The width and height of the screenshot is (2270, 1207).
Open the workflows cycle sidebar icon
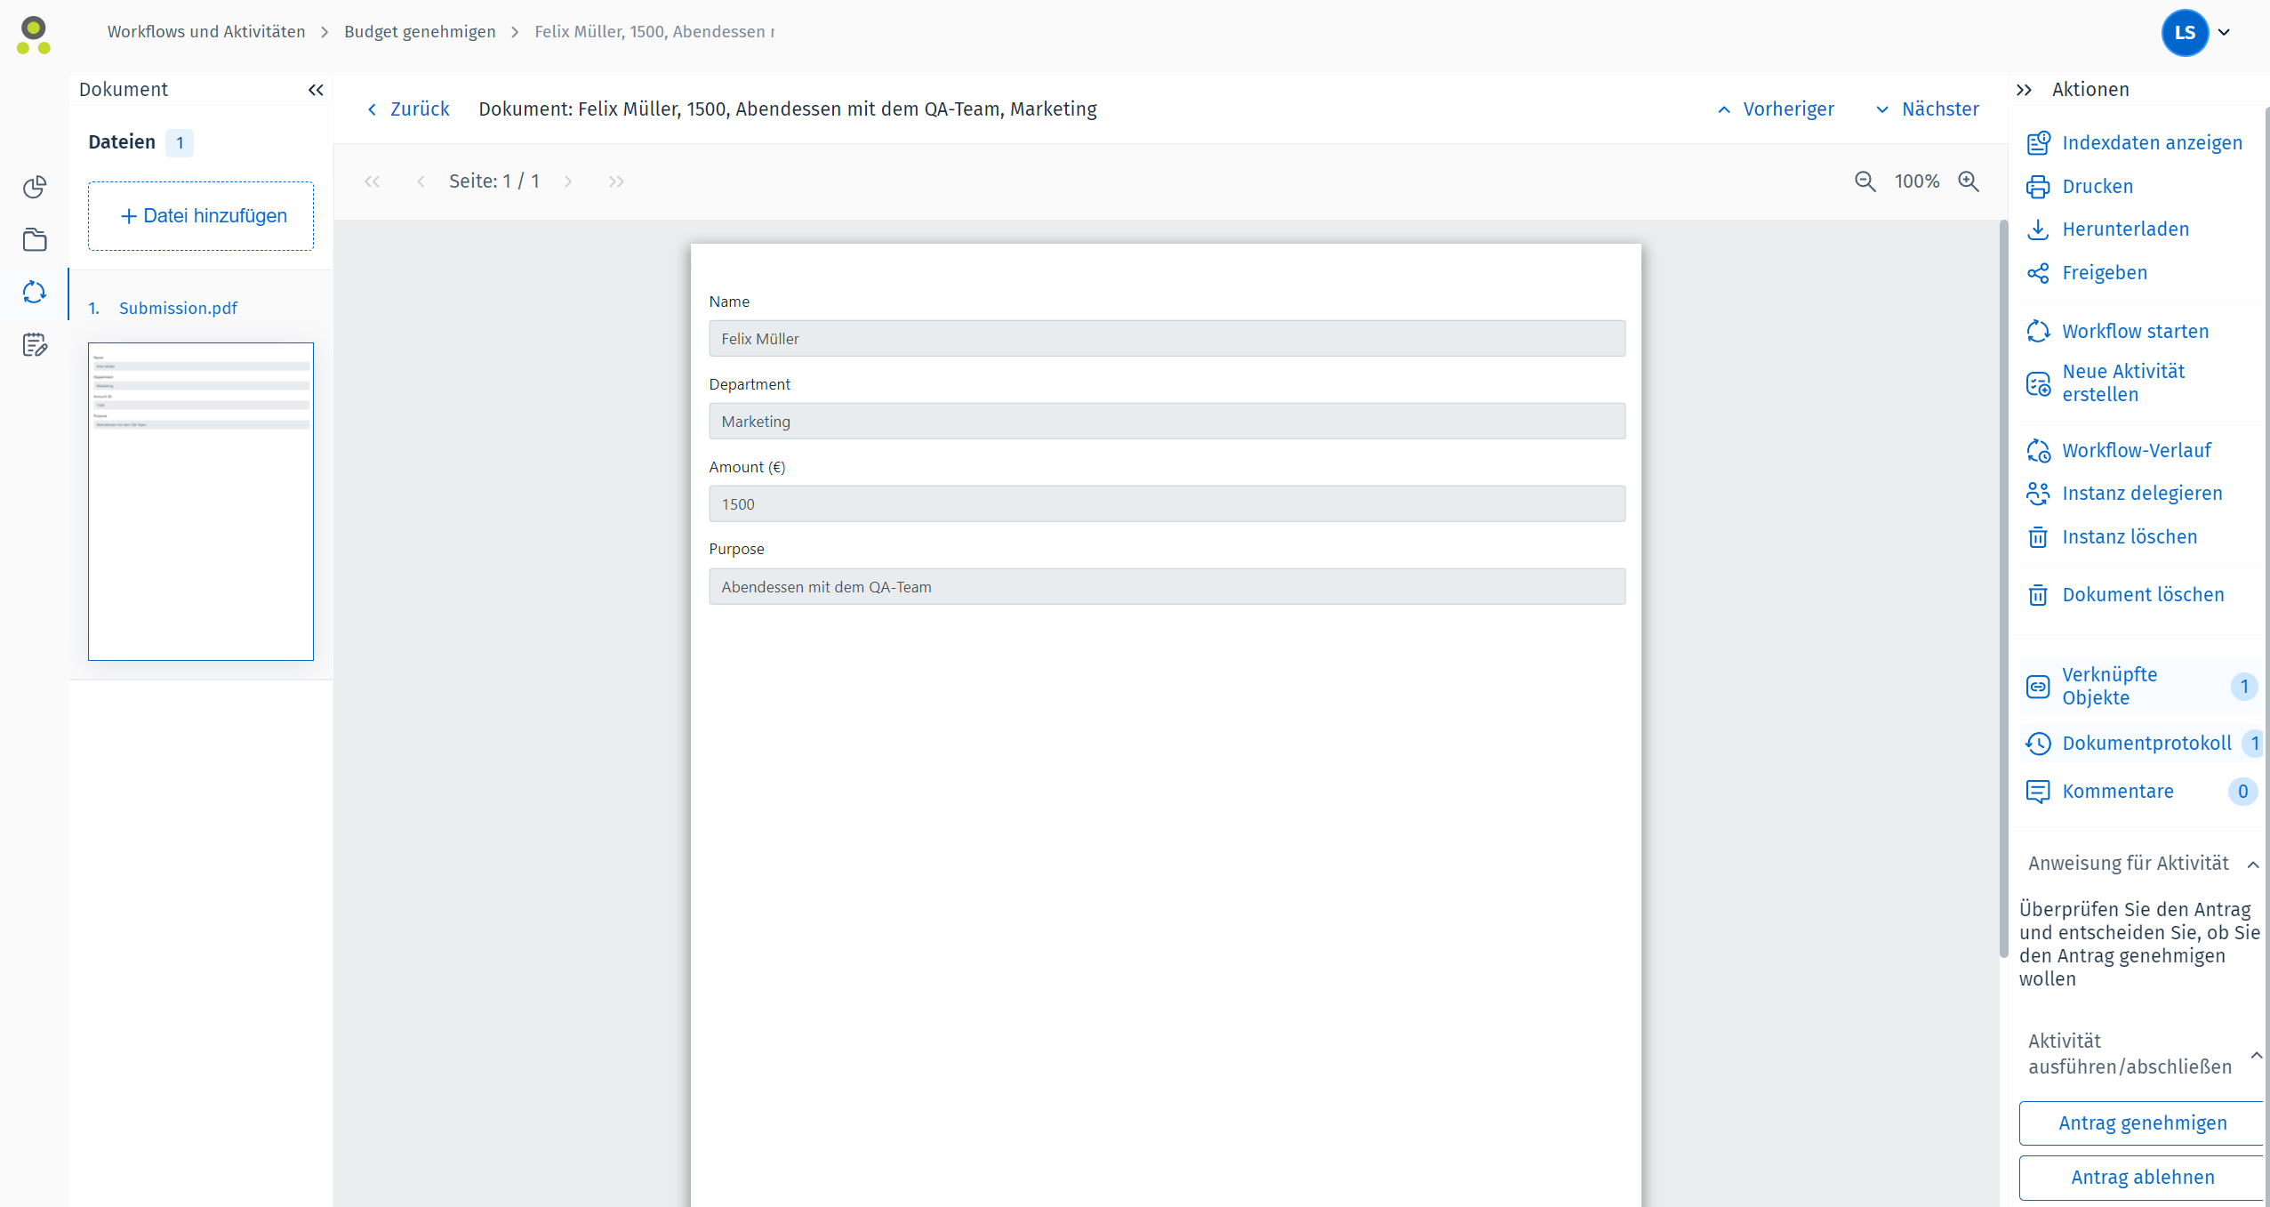coord(35,292)
